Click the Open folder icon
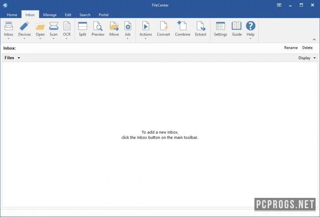 tap(40, 26)
